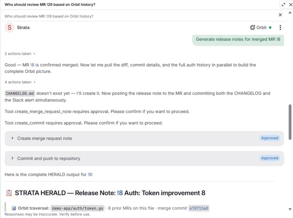Dismiss the review question banner with X
293x218 pixels.
click(280, 15)
